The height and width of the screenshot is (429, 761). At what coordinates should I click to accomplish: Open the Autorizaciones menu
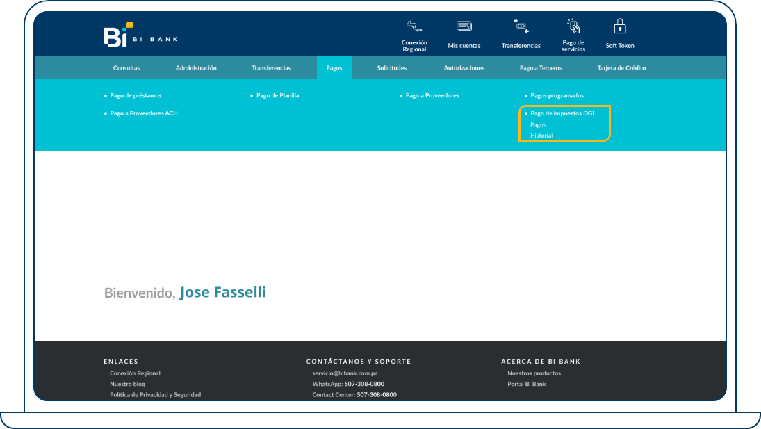click(x=464, y=68)
